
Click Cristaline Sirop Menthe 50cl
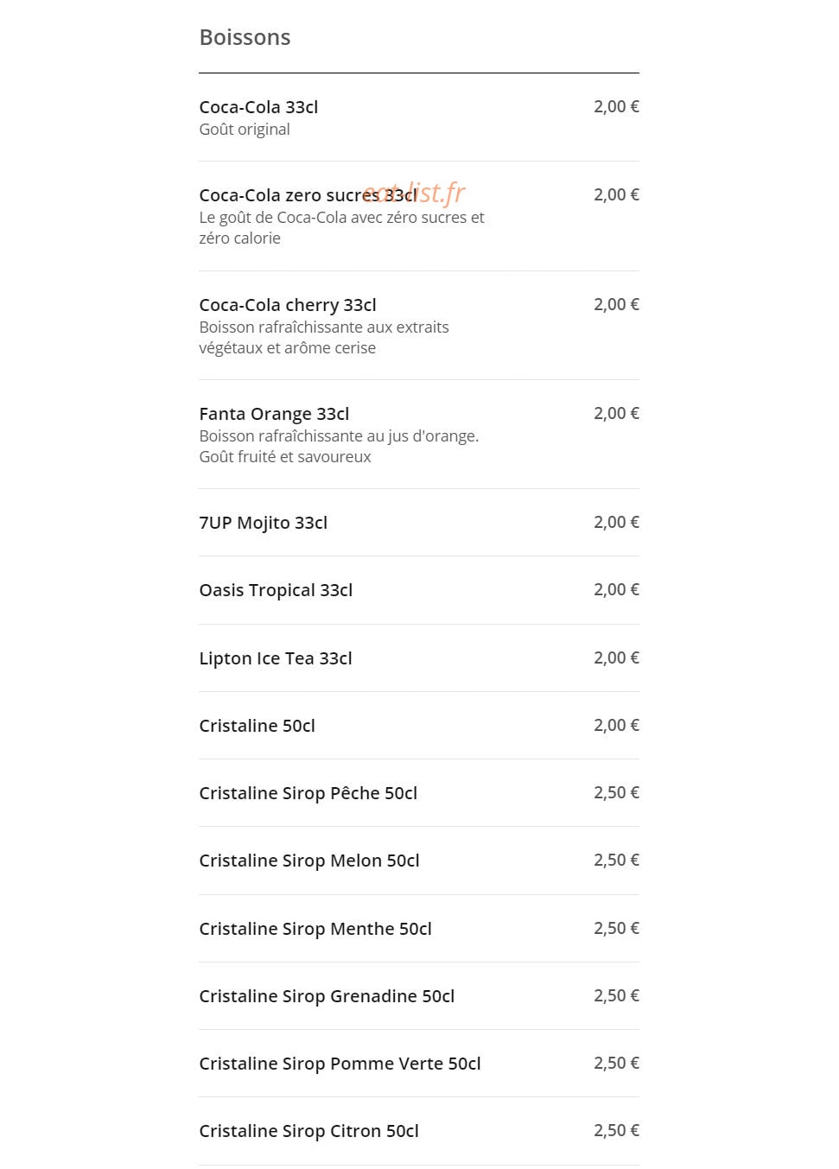(419, 929)
